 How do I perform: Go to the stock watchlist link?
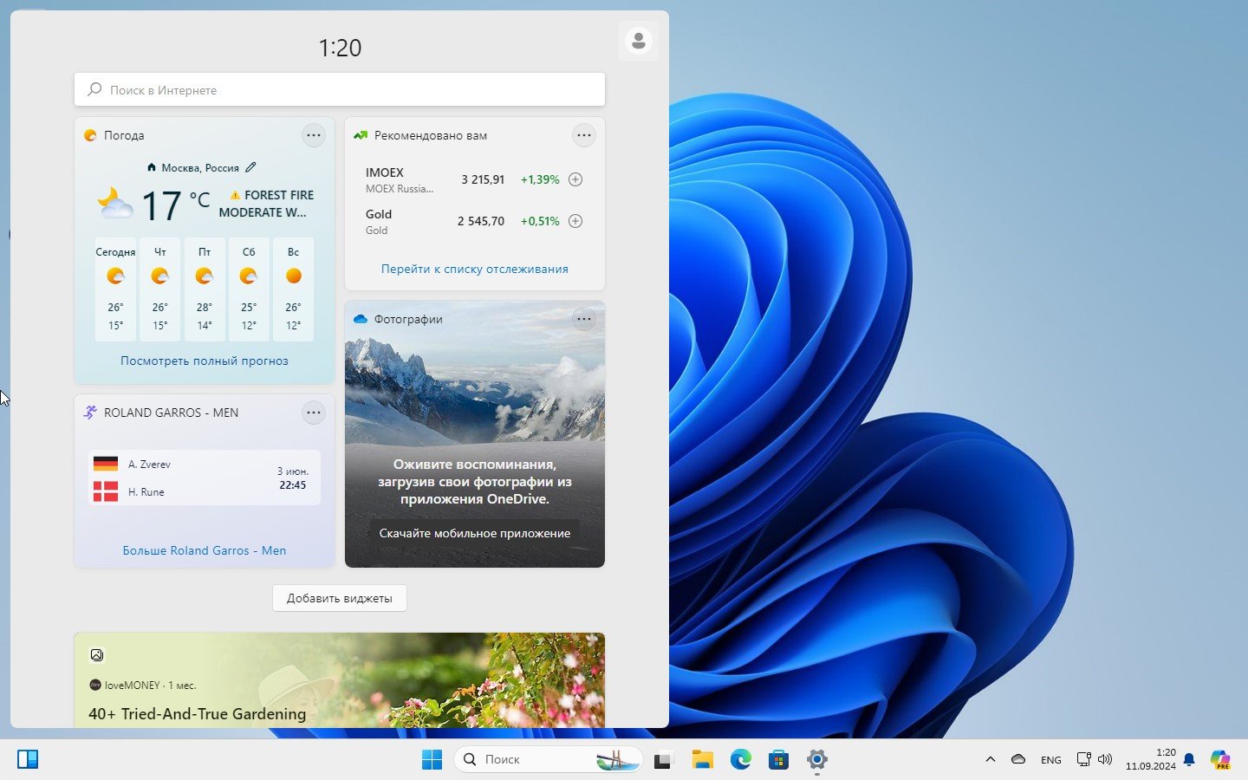pyautogui.click(x=475, y=269)
